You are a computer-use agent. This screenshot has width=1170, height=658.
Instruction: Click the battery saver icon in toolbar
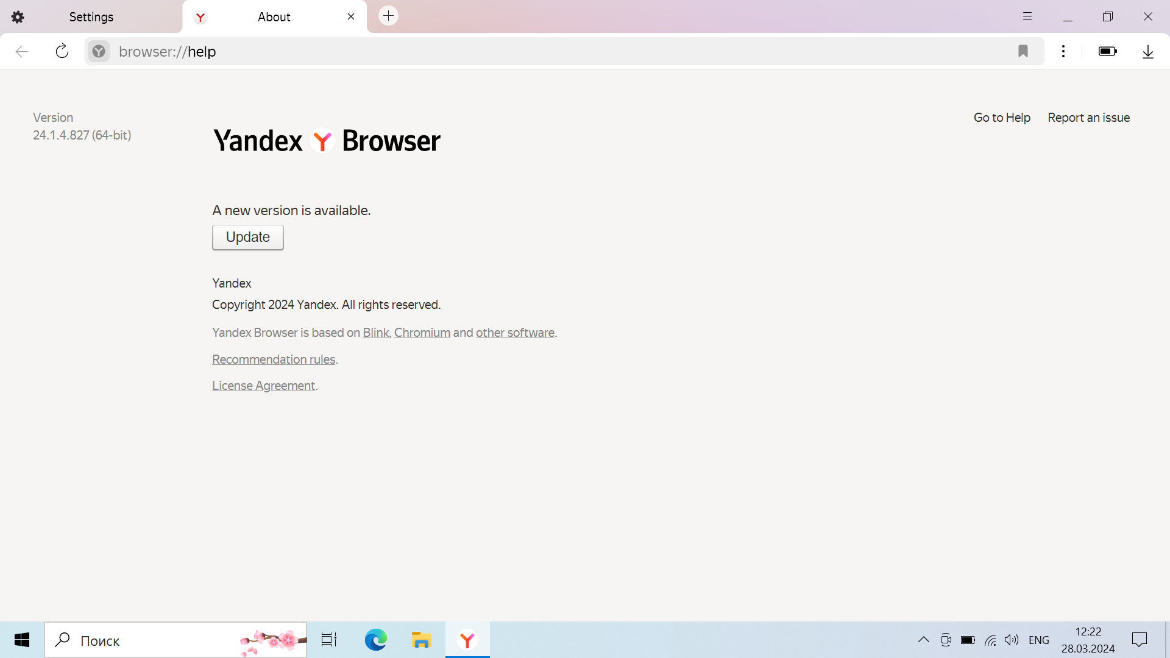[1107, 51]
